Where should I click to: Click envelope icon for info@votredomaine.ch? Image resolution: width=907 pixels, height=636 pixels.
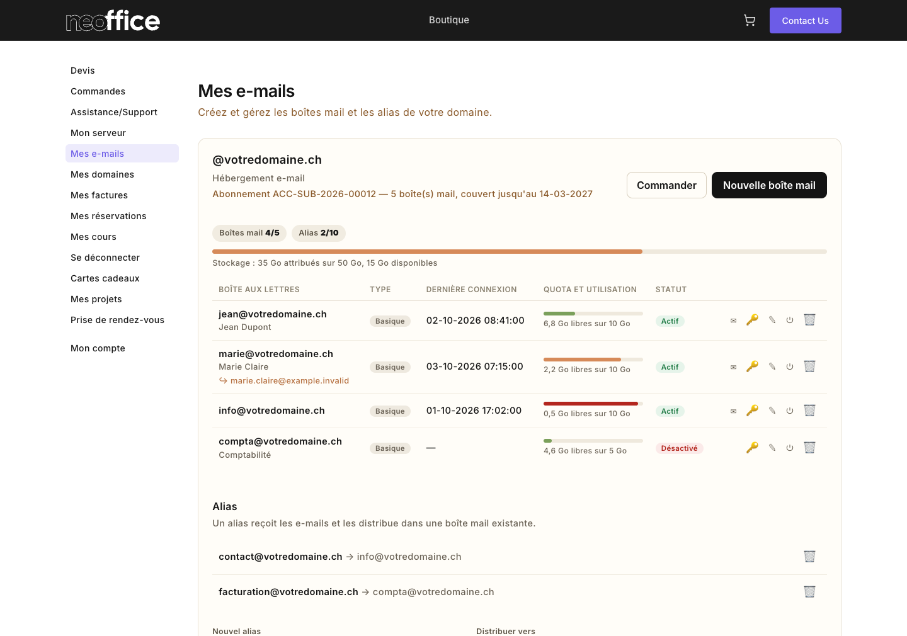pos(733,411)
